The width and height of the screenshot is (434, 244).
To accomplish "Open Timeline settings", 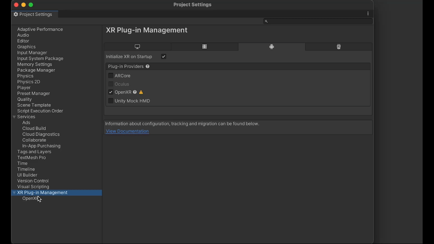I will [26, 169].
